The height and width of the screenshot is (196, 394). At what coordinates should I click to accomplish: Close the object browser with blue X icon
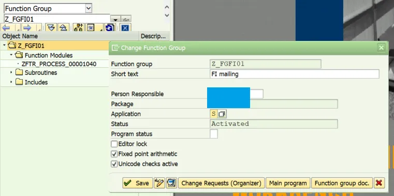125,27
